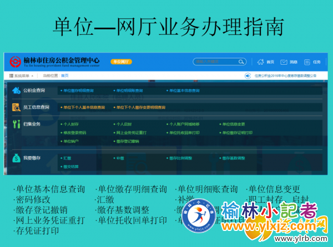Viewport: 333px width, 247px height.
Task: Click the 我要缴存 money bag icon
Action: [16, 158]
